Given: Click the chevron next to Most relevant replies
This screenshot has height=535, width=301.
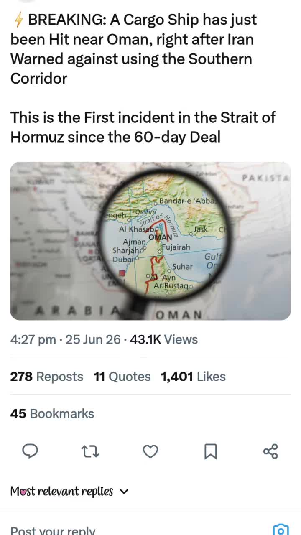Looking at the screenshot, I should (124, 492).
